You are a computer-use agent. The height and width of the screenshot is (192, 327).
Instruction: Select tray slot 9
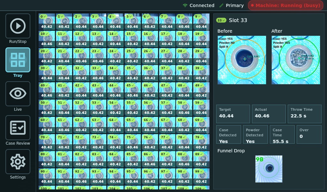coord(201,21)
